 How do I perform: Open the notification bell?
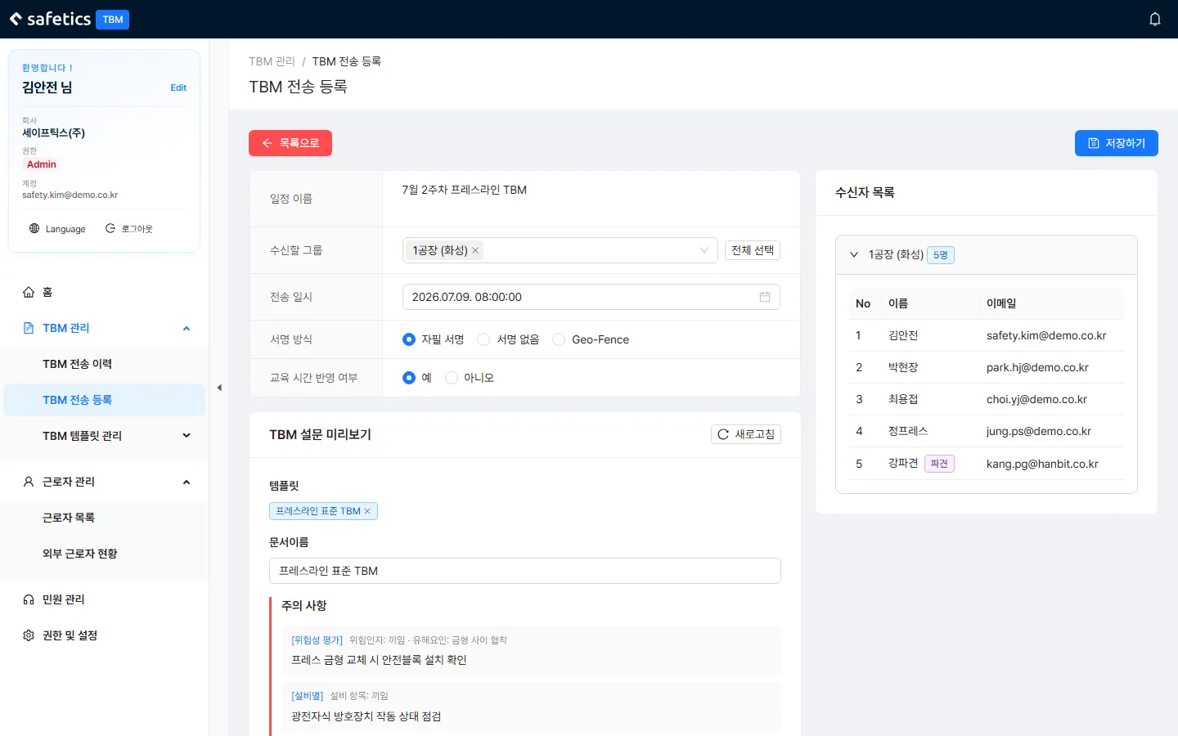1155,19
